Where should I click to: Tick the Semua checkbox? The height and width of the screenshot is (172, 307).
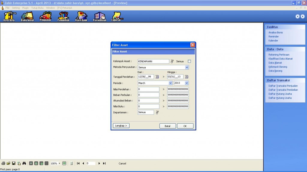[189, 61]
